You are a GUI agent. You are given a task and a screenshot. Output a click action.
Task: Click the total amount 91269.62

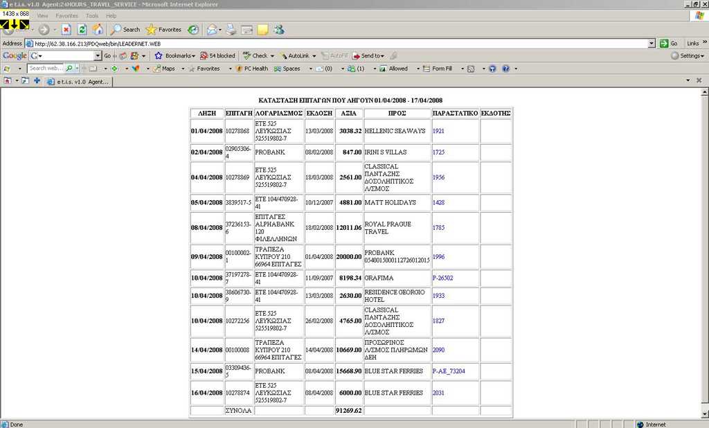click(349, 411)
